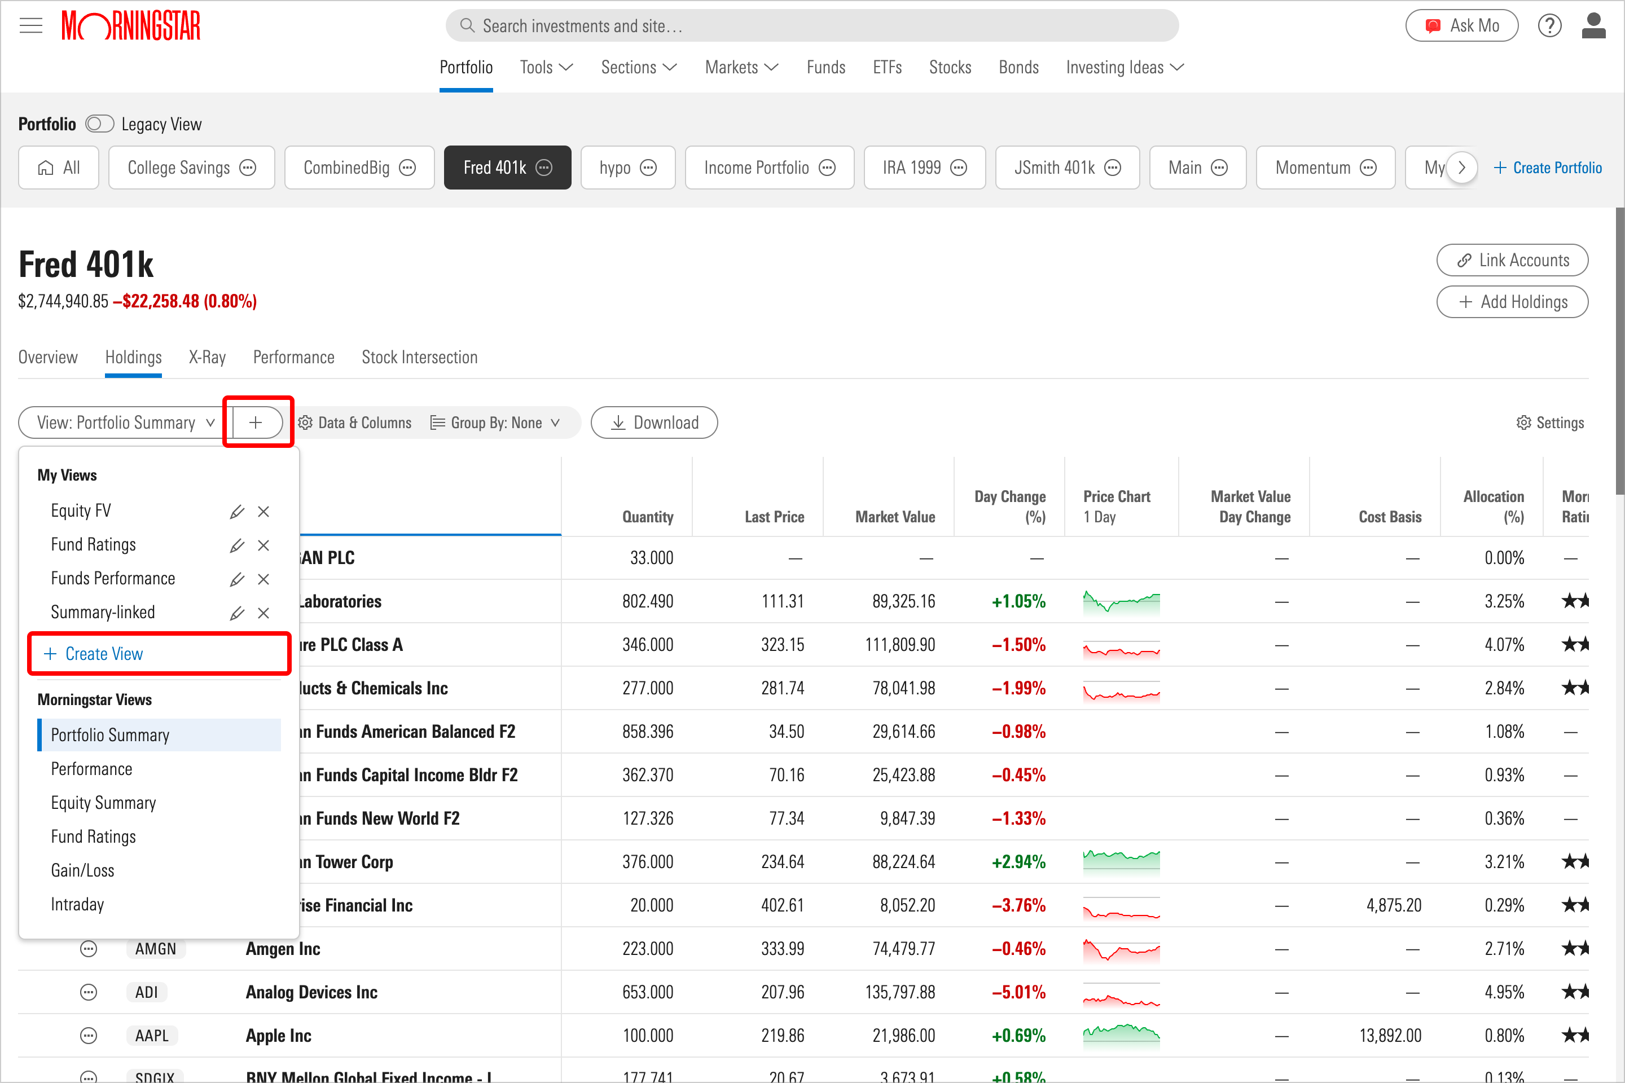
Task: Delete the Equity FV view
Action: [263, 512]
